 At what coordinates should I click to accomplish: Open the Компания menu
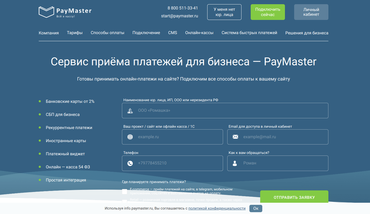pos(49,33)
